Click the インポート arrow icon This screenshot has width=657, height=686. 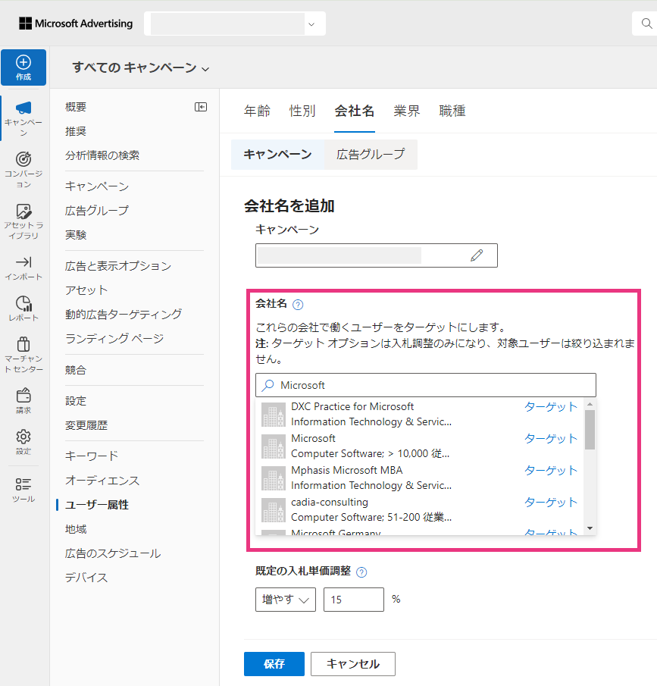(23, 262)
